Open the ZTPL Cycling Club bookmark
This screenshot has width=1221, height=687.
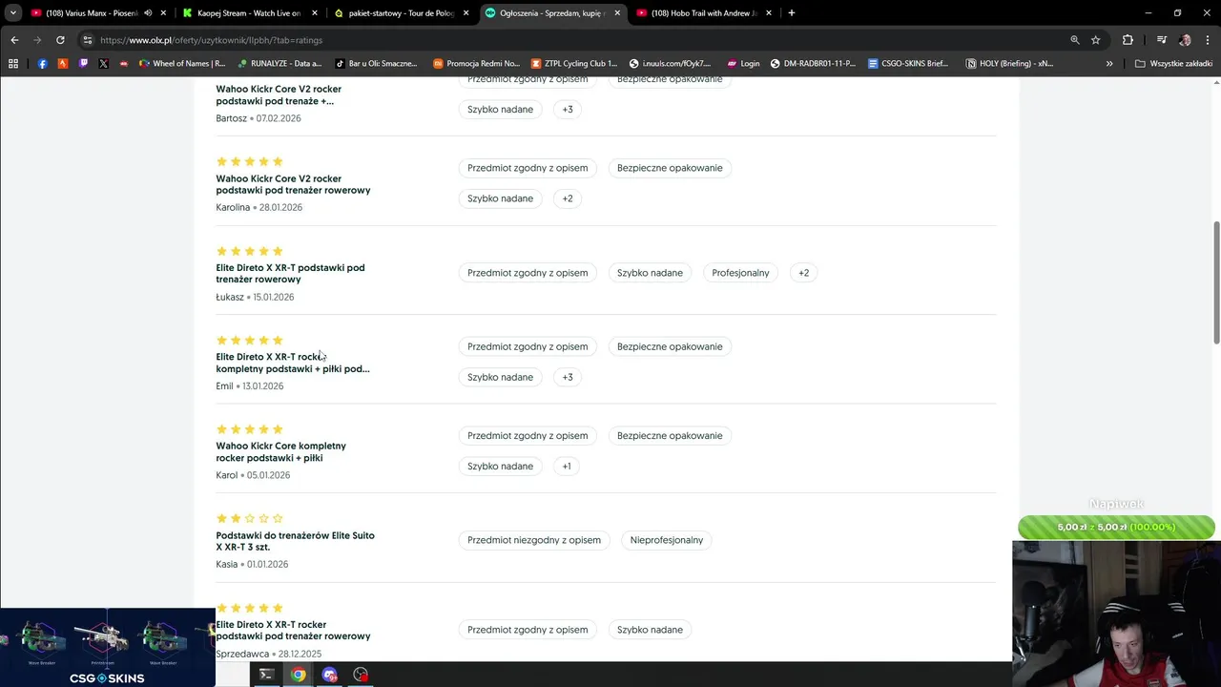(x=572, y=63)
